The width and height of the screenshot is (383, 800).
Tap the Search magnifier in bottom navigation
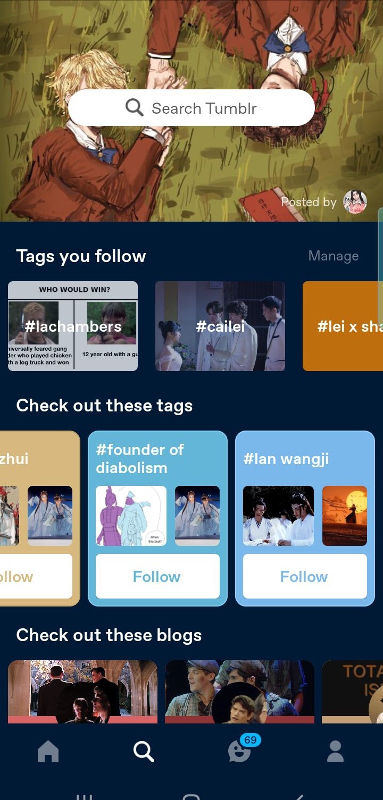pyautogui.click(x=144, y=752)
